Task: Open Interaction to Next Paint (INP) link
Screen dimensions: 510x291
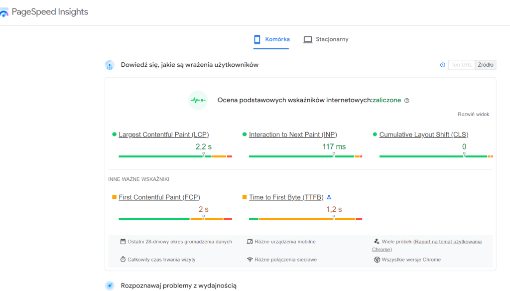Action: pyautogui.click(x=293, y=135)
